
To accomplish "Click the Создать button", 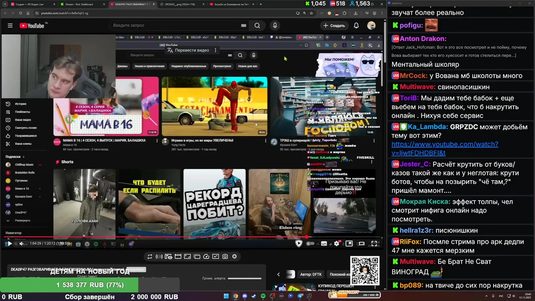I will coord(334,26).
